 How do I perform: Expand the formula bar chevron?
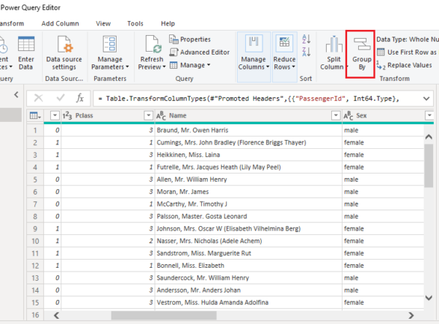[x=426, y=99]
